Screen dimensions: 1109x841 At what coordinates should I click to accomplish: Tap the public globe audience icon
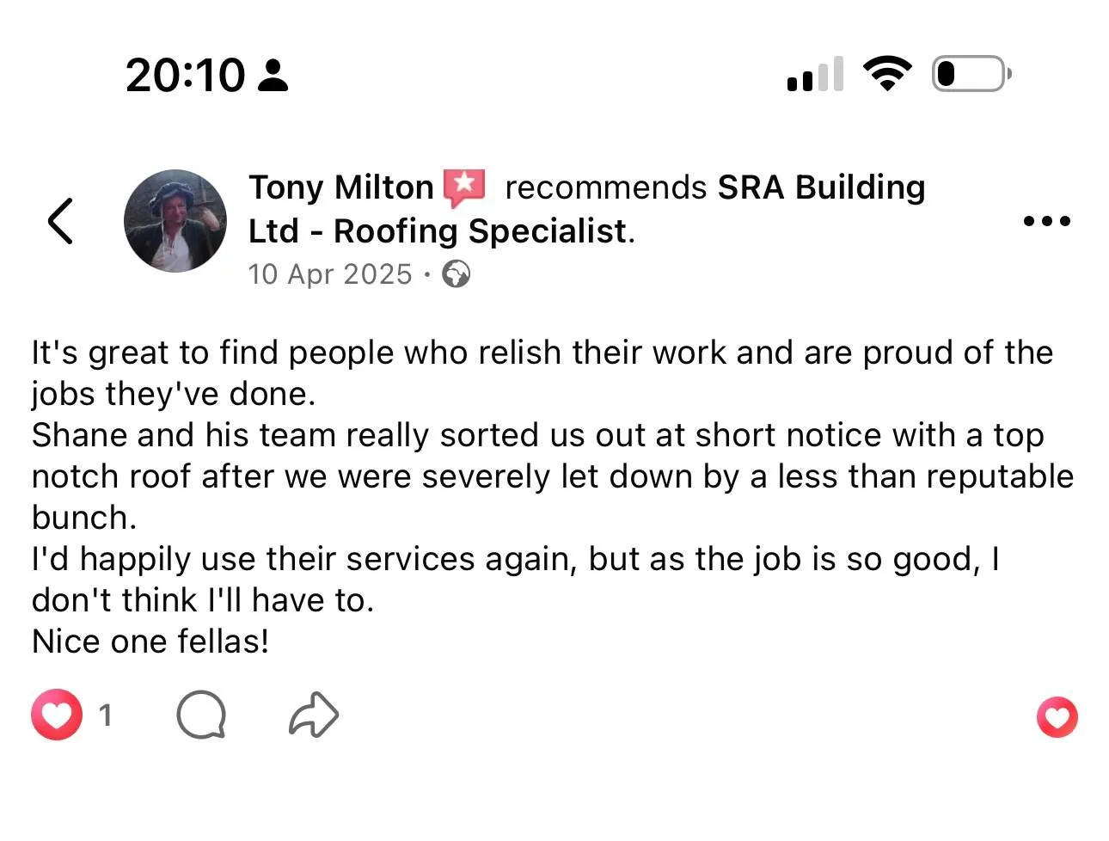coord(456,274)
